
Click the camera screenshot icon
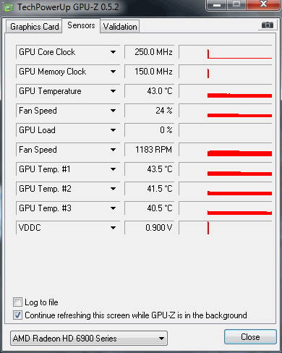[x=268, y=25]
